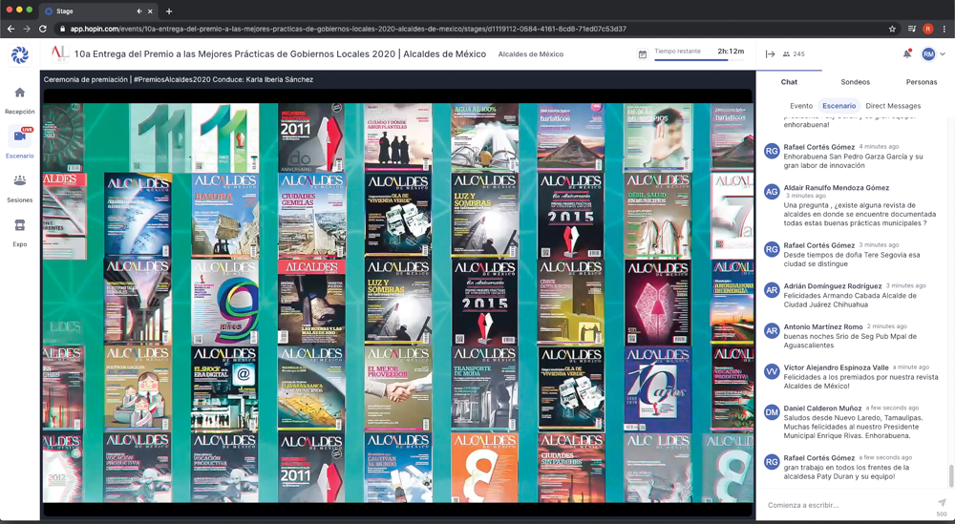Click RG avatar beside 'Enhorabuena San Pedro Garza García'
955x524 pixels.
[x=772, y=151]
